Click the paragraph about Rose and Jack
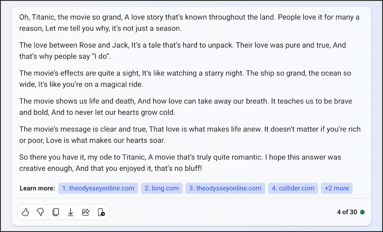383x232 pixels. tap(182, 51)
